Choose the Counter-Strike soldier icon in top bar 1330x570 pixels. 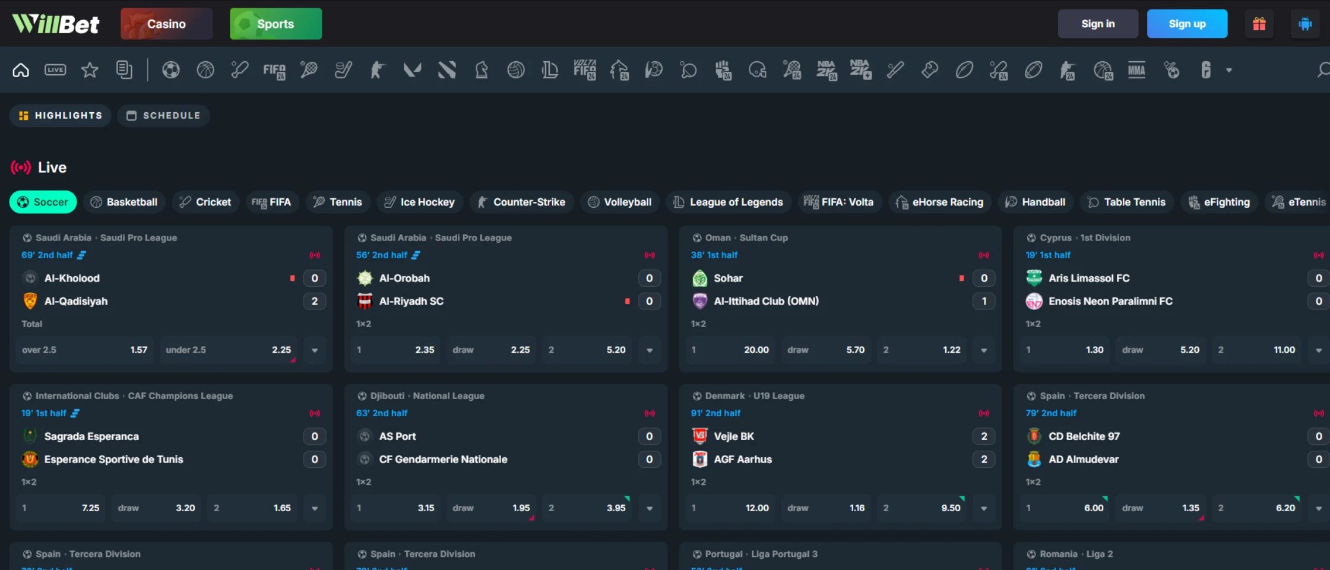377,70
